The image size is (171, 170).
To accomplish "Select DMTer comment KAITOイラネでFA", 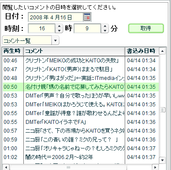I will pyautogui.click(x=81, y=122).
